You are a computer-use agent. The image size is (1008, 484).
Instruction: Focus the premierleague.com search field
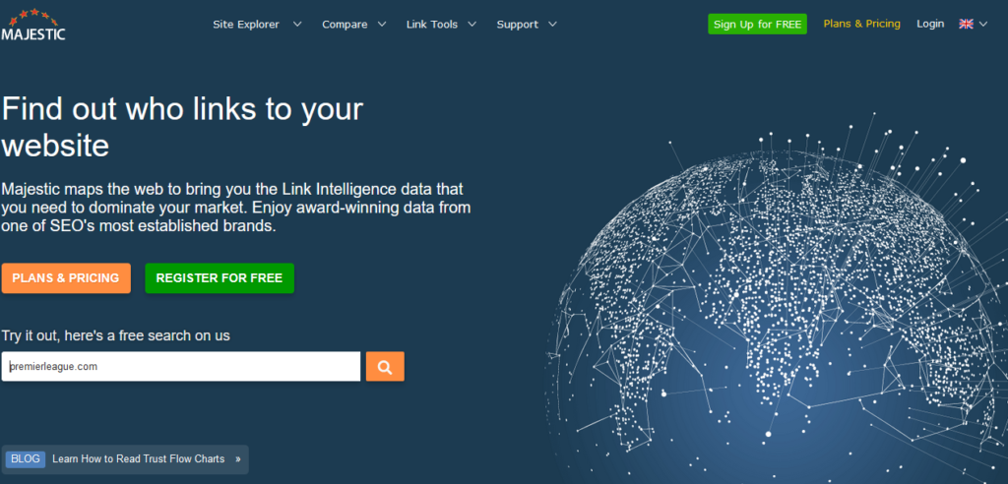[x=181, y=366]
